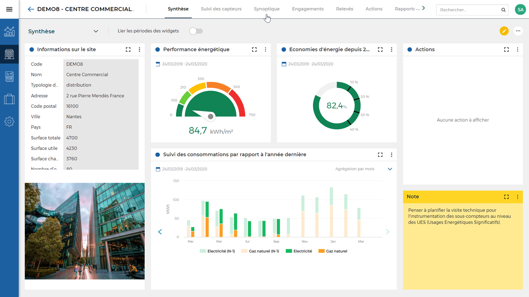Open the hamburger menu in top-left corner
The image size is (529, 297).
(9, 9)
